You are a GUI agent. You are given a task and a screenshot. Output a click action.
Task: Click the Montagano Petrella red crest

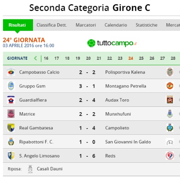click(x=170, y=86)
